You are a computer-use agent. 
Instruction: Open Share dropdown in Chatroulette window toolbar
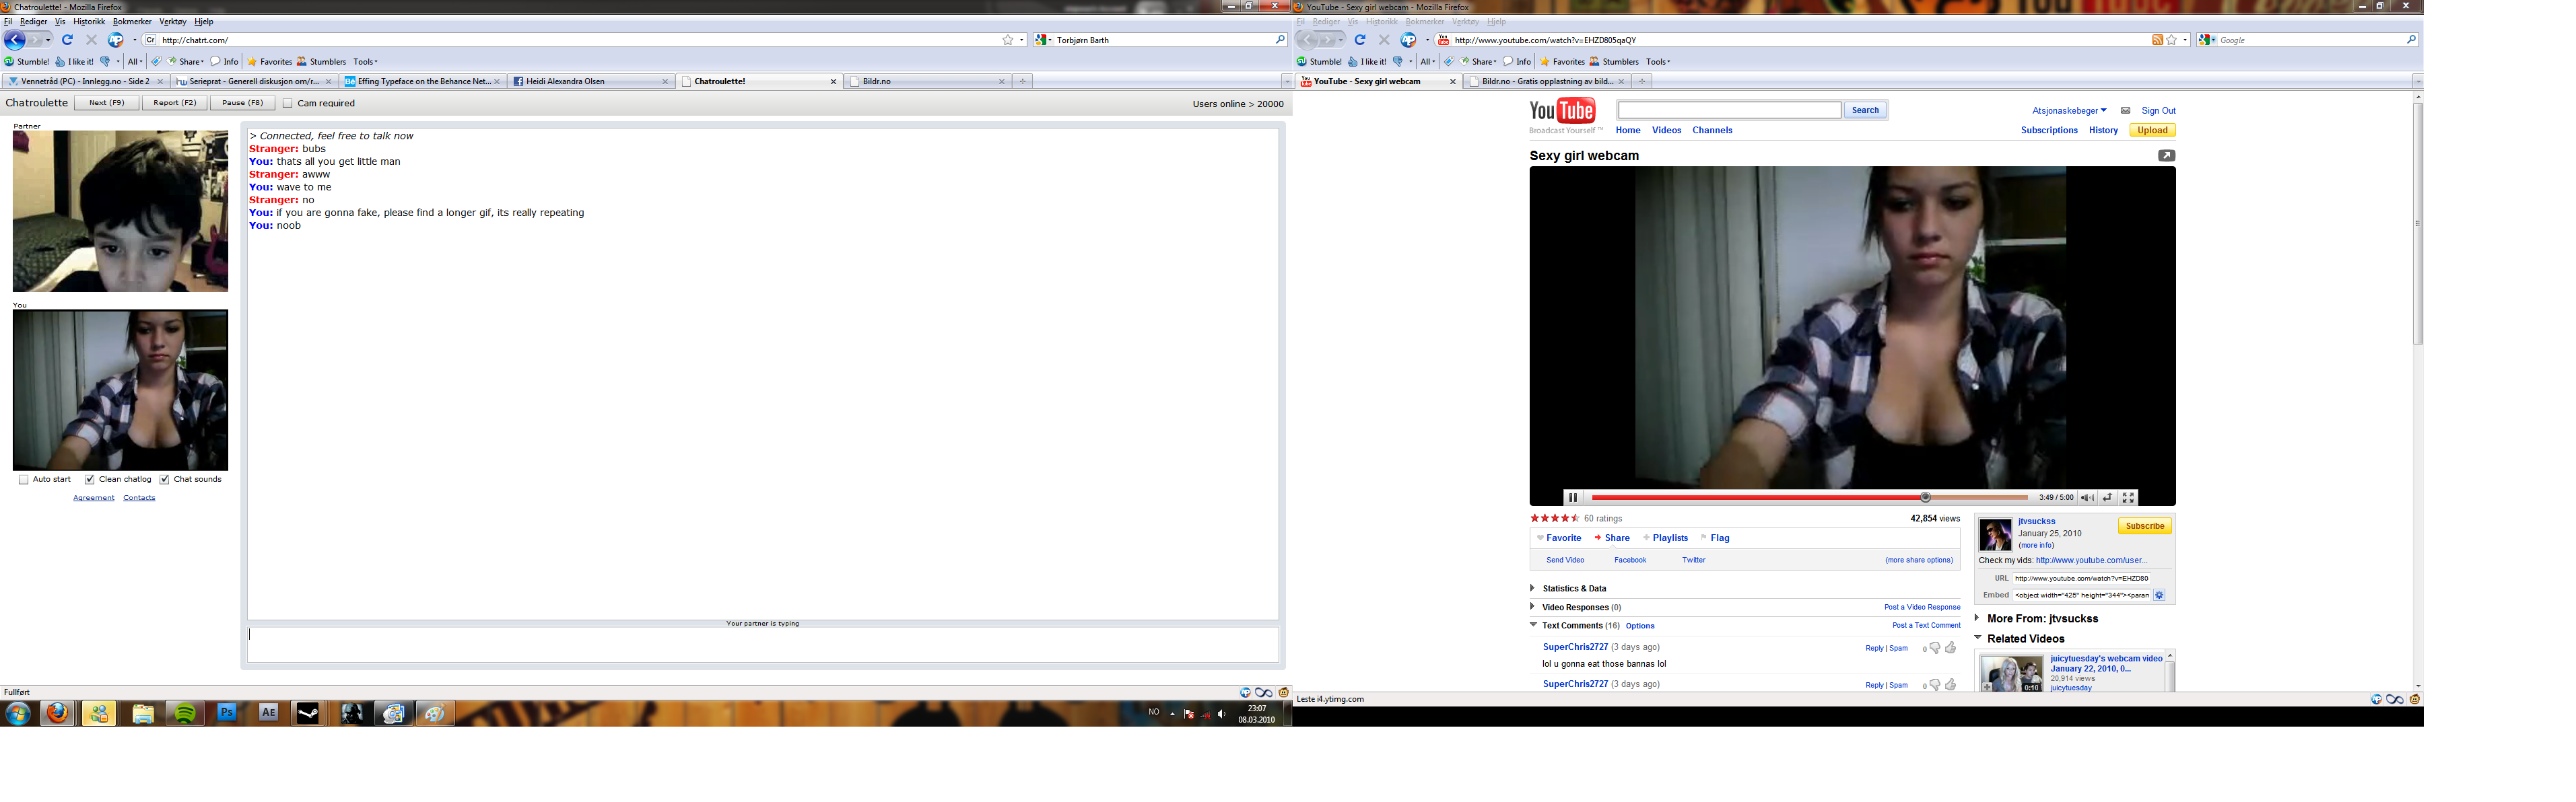click(186, 62)
